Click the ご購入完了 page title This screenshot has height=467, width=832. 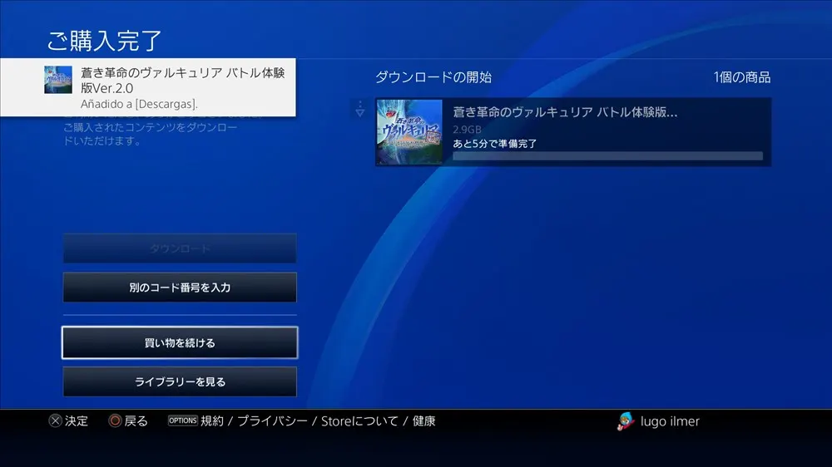point(104,40)
